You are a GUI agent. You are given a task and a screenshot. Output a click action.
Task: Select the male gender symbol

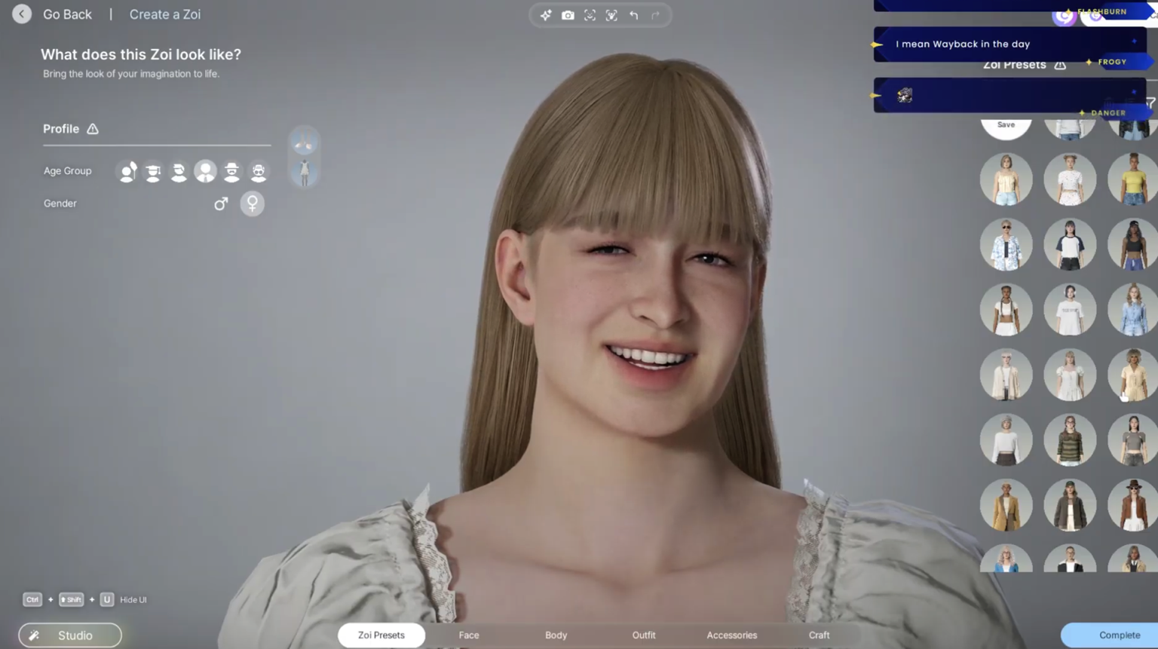pos(221,204)
